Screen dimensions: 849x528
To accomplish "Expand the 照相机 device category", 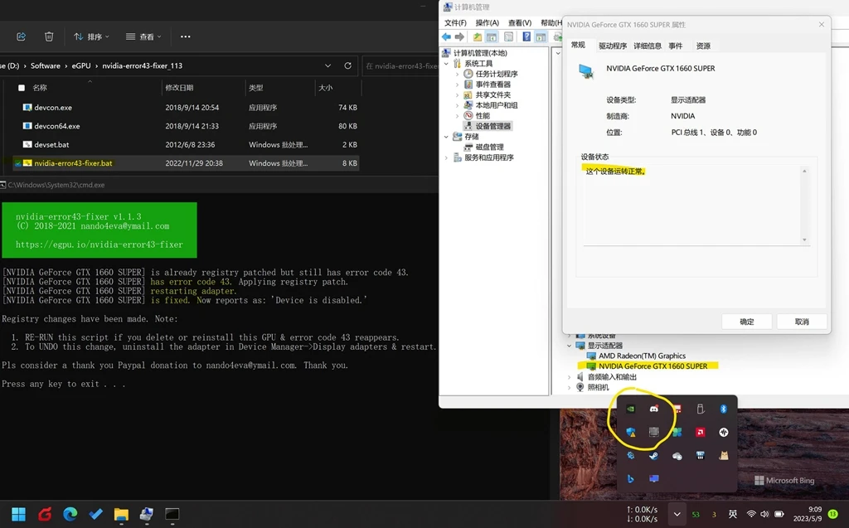I will point(569,387).
